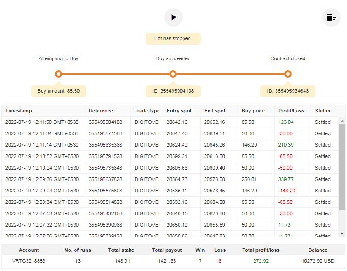Click the Reference column header
This screenshot has height=271, width=347.
pos(101,111)
